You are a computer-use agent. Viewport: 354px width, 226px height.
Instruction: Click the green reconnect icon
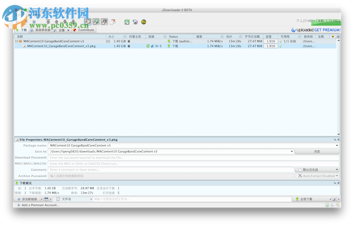coord(127,22)
